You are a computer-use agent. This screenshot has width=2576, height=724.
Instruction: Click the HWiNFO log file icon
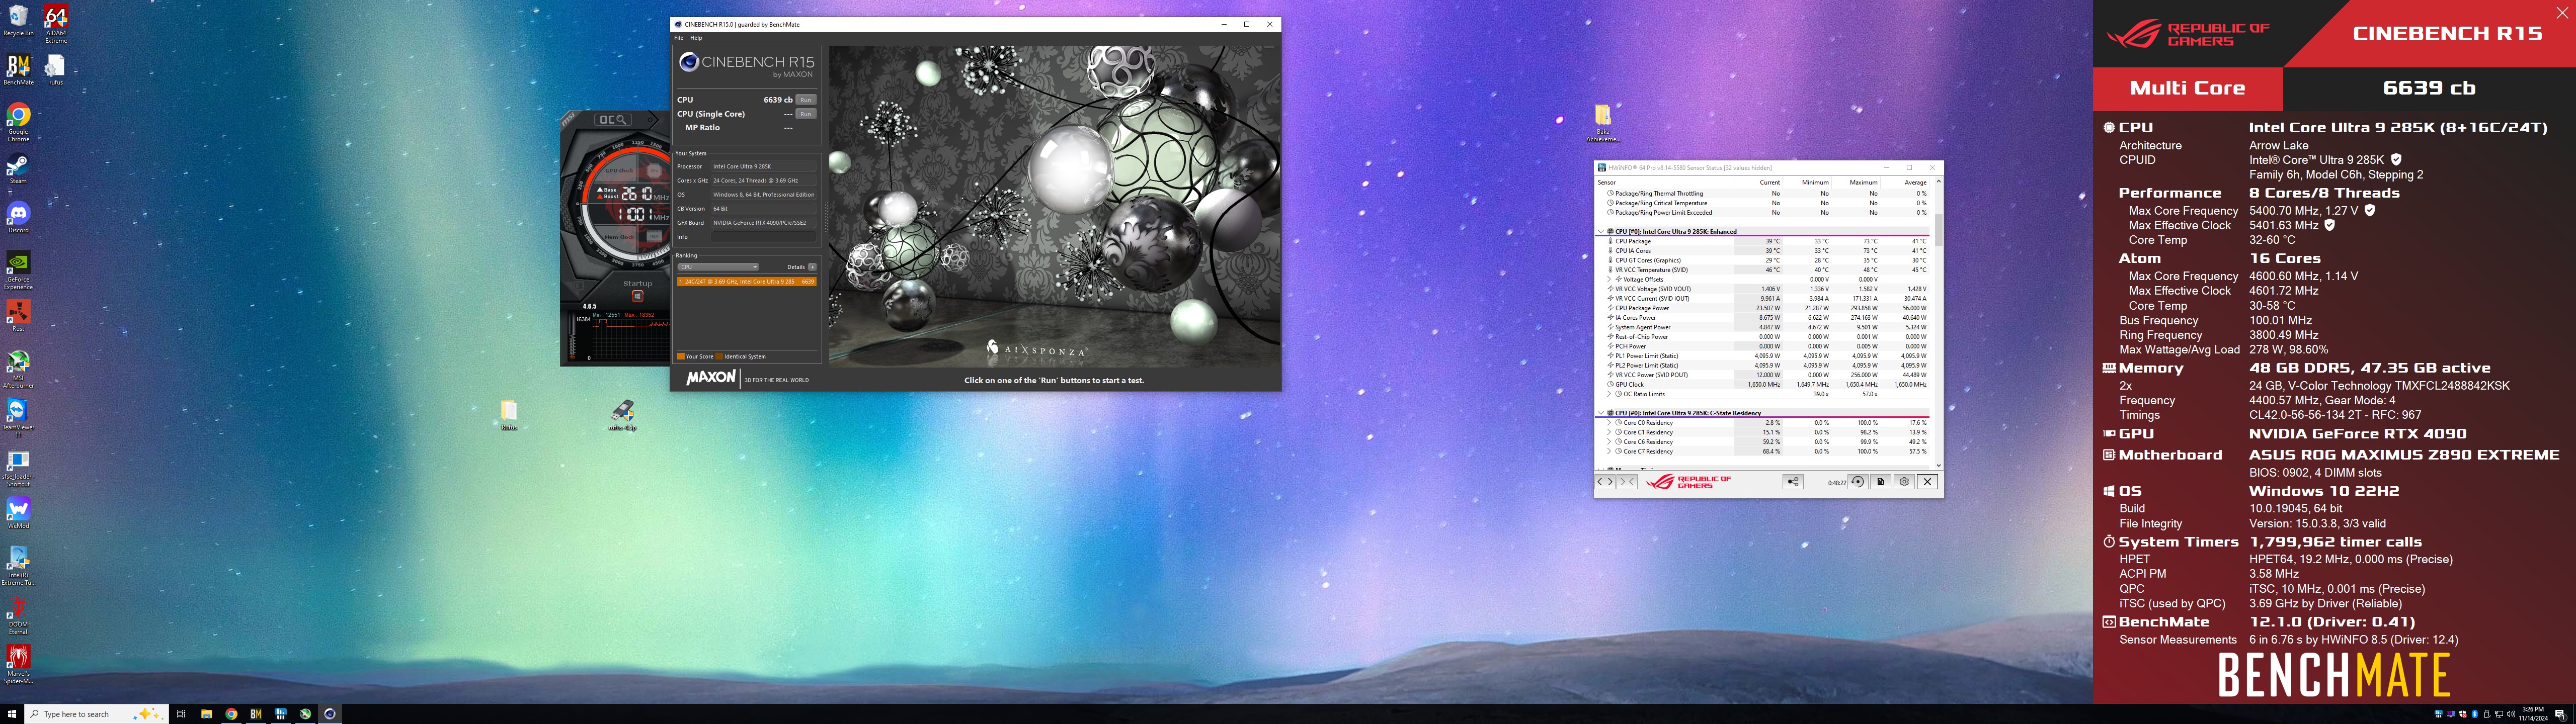tap(1880, 482)
